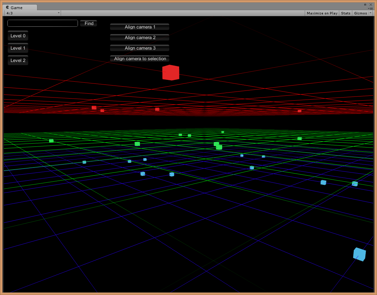Click Align camera to selection

click(x=140, y=59)
